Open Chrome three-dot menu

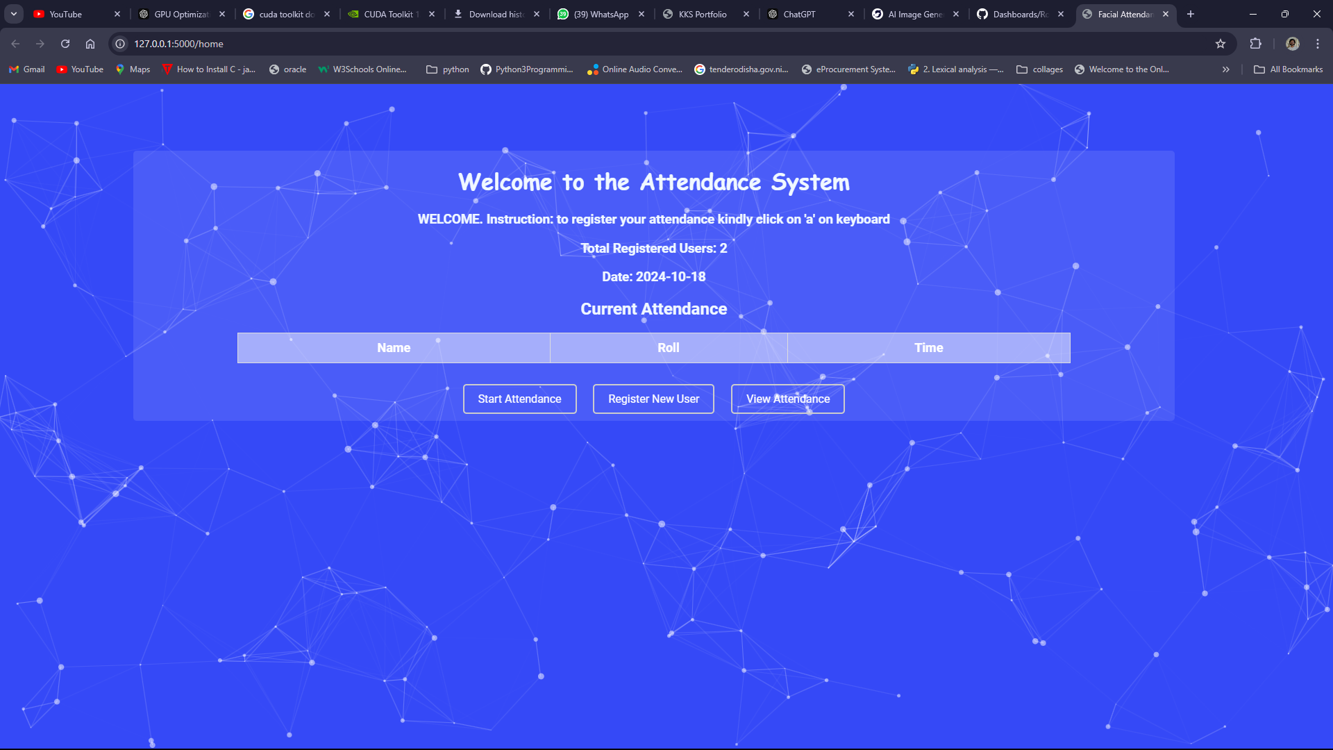point(1318,44)
